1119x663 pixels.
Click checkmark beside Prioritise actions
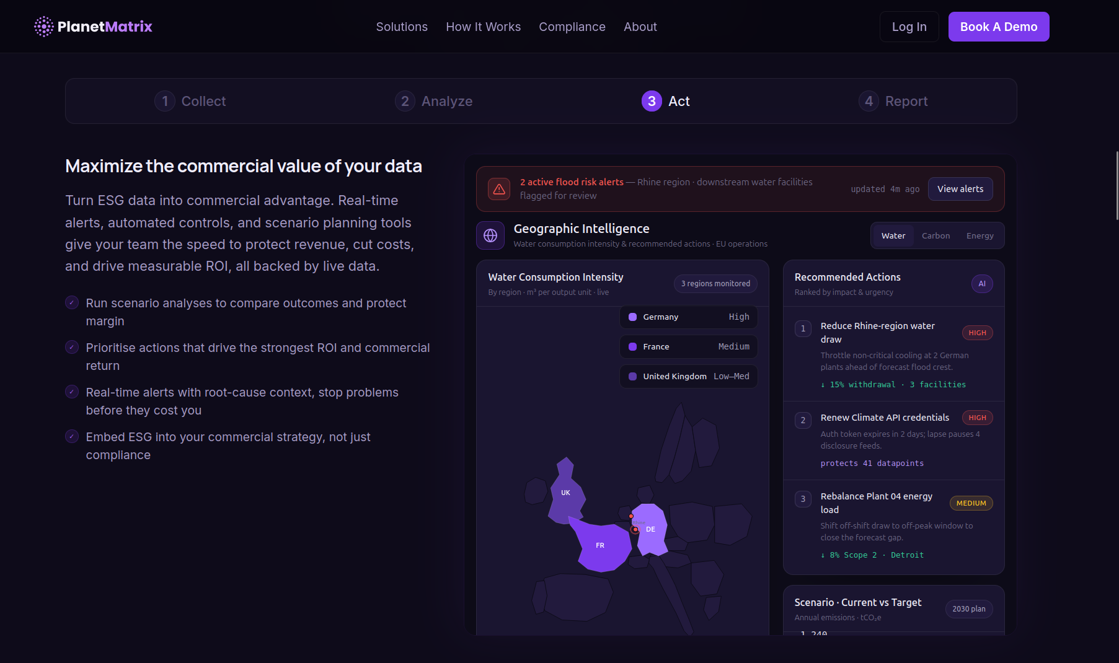tap(72, 347)
